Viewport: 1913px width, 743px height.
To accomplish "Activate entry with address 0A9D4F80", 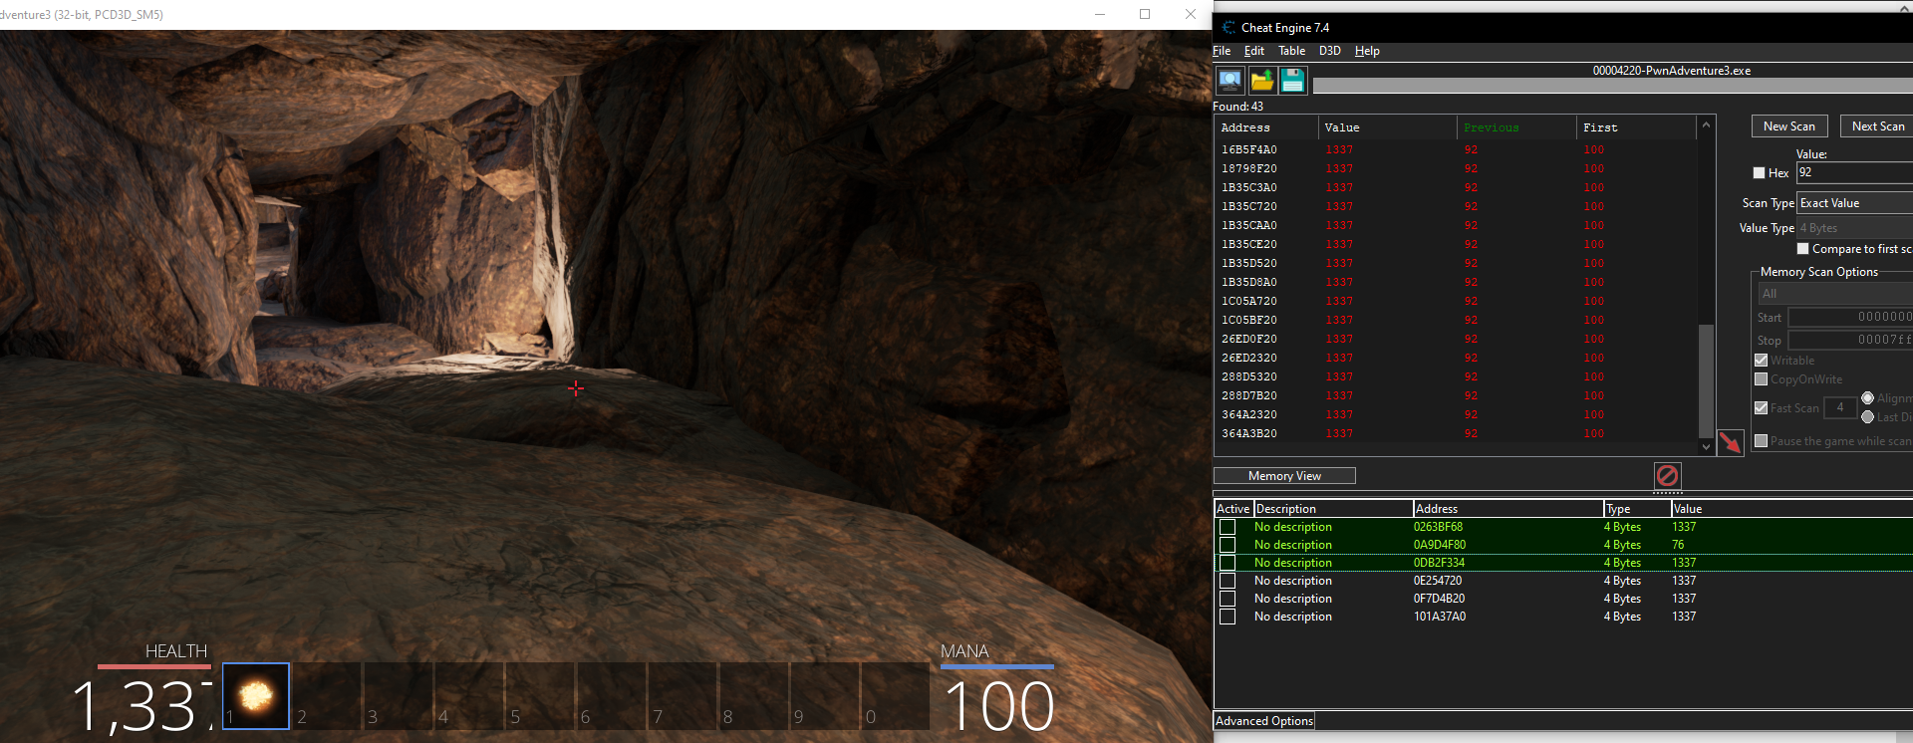I will [1228, 545].
